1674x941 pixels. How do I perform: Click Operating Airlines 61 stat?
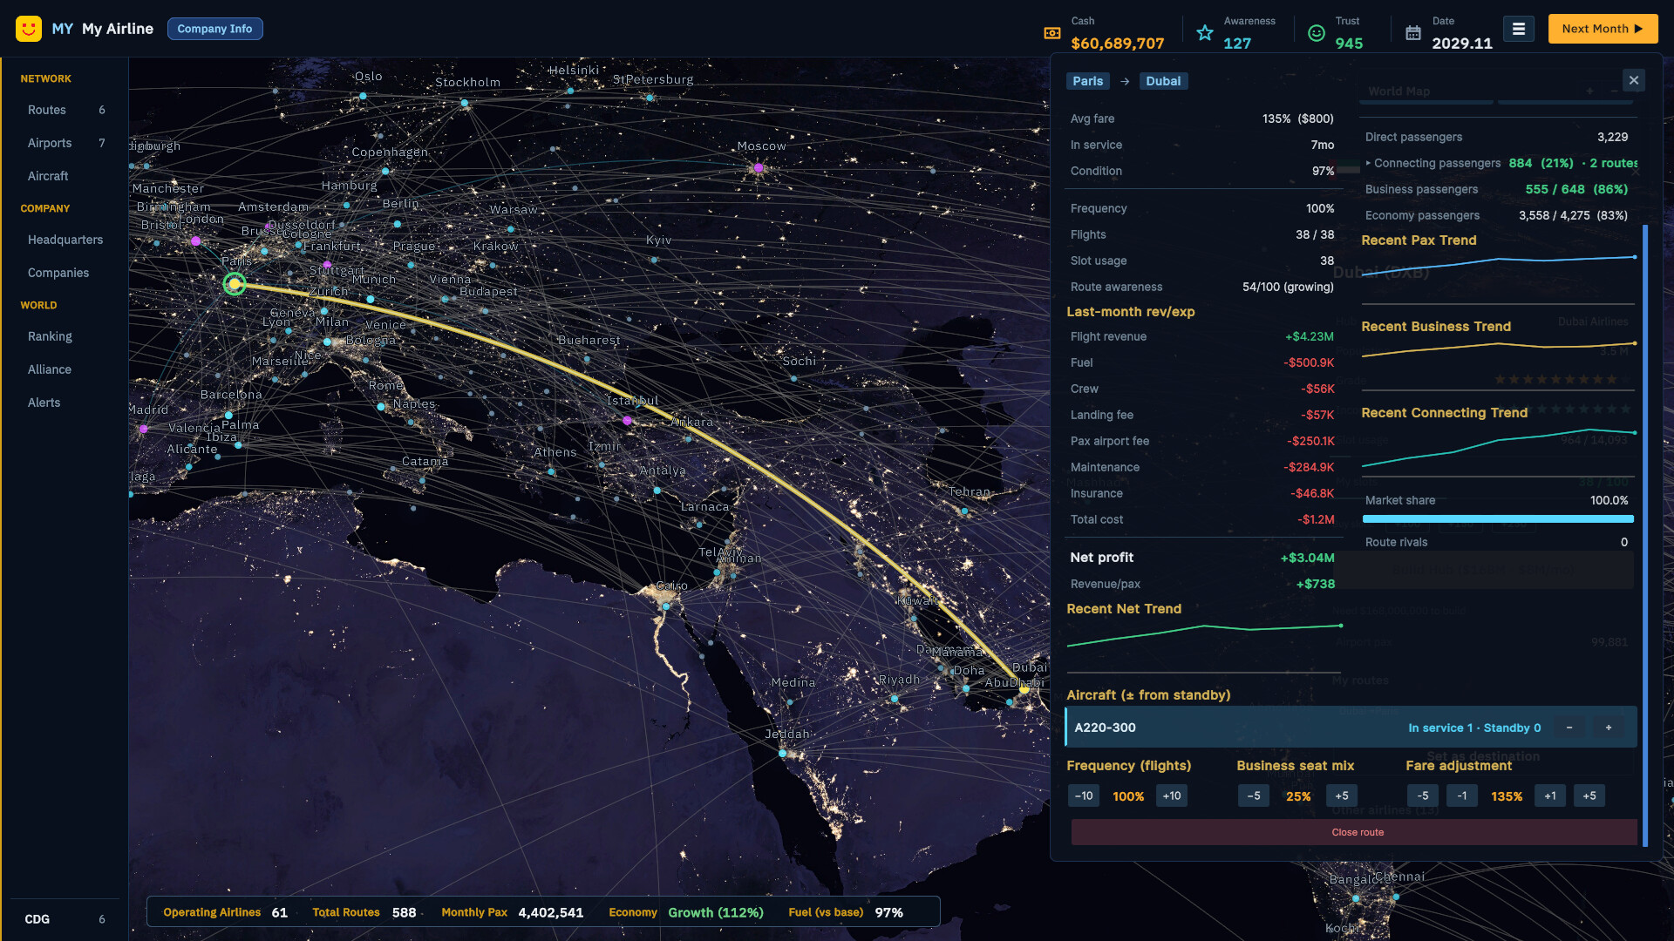pyautogui.click(x=225, y=912)
